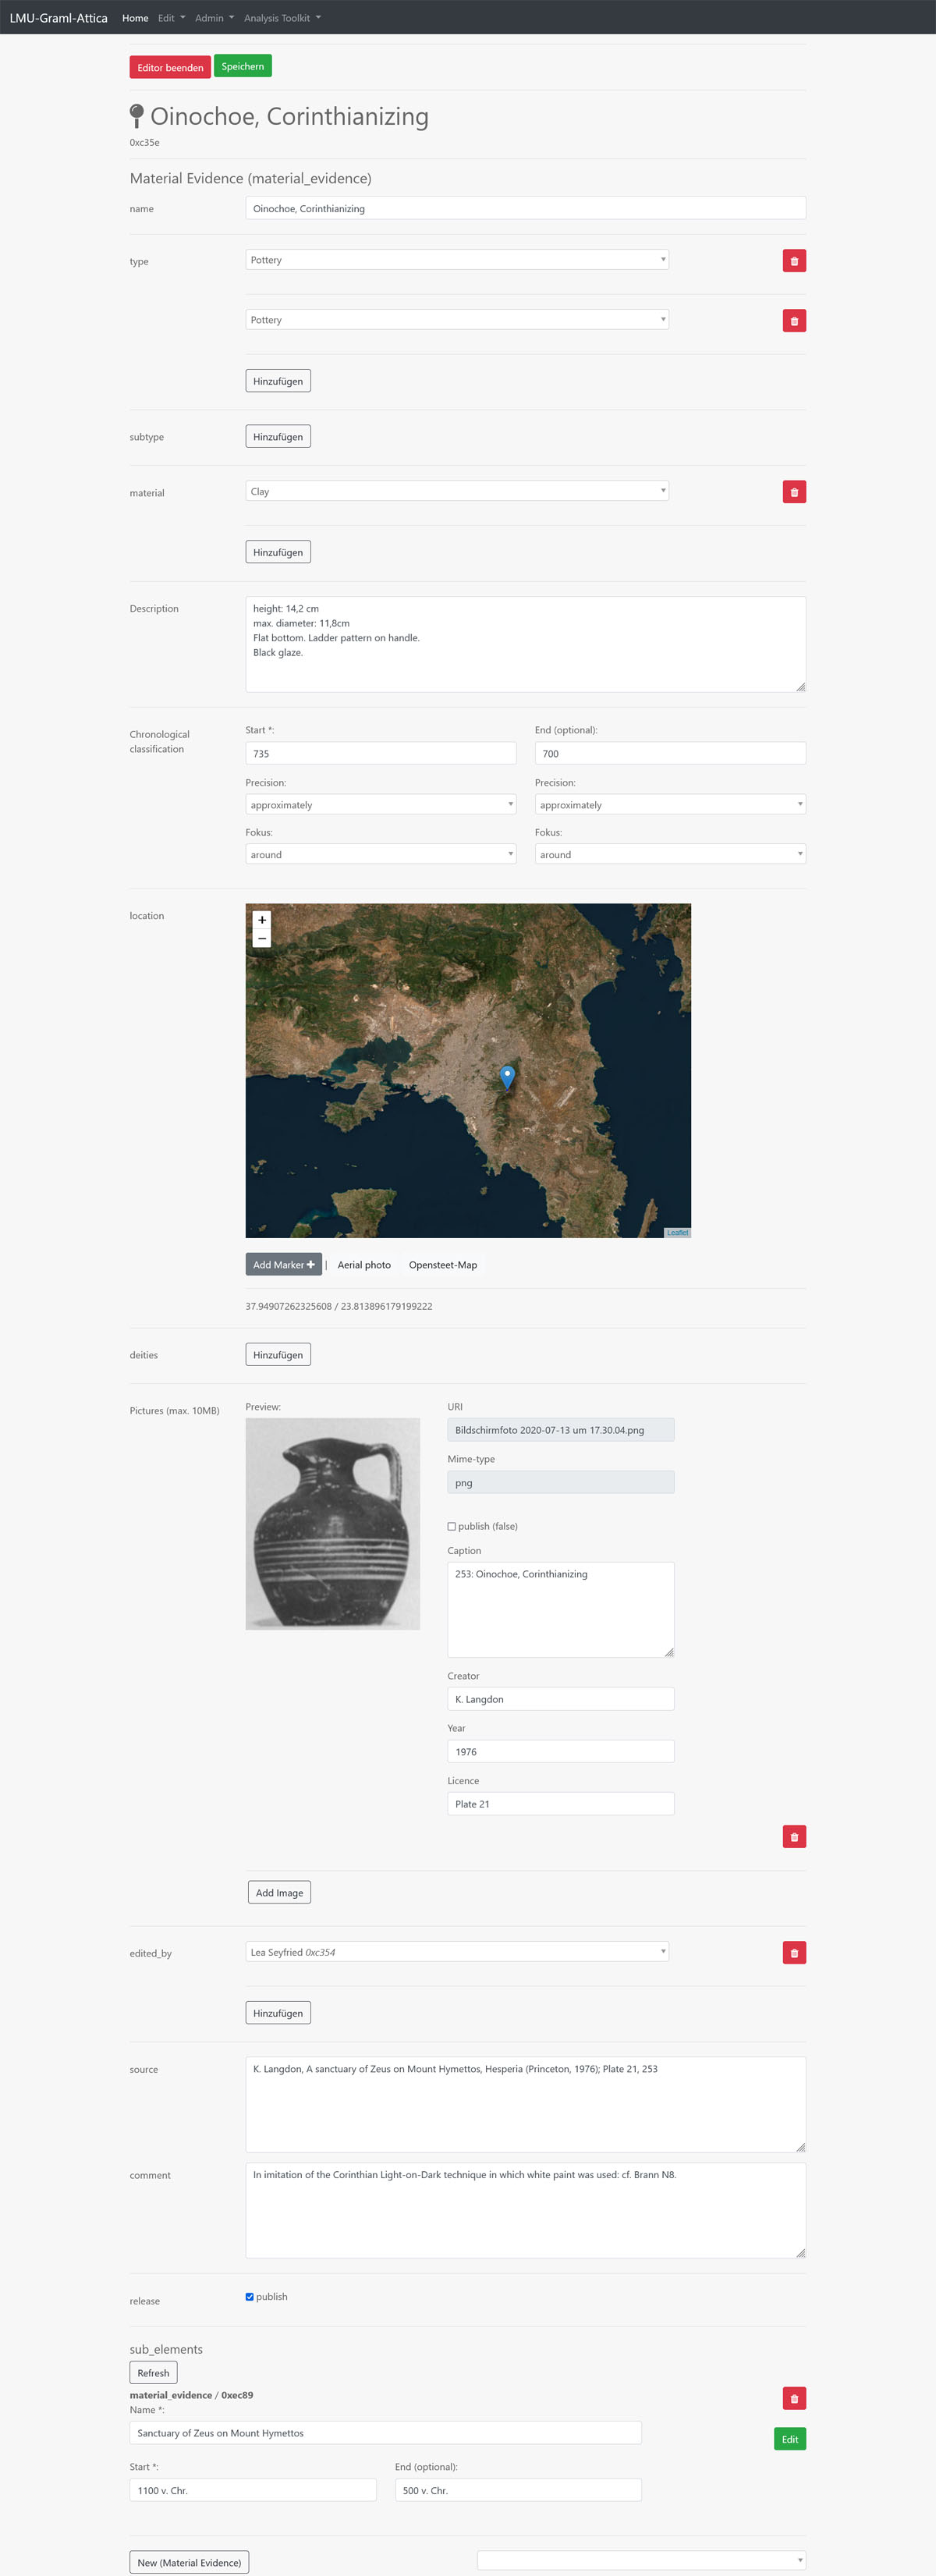Open the Clay material dropdown
936x2576 pixels.
point(457,491)
